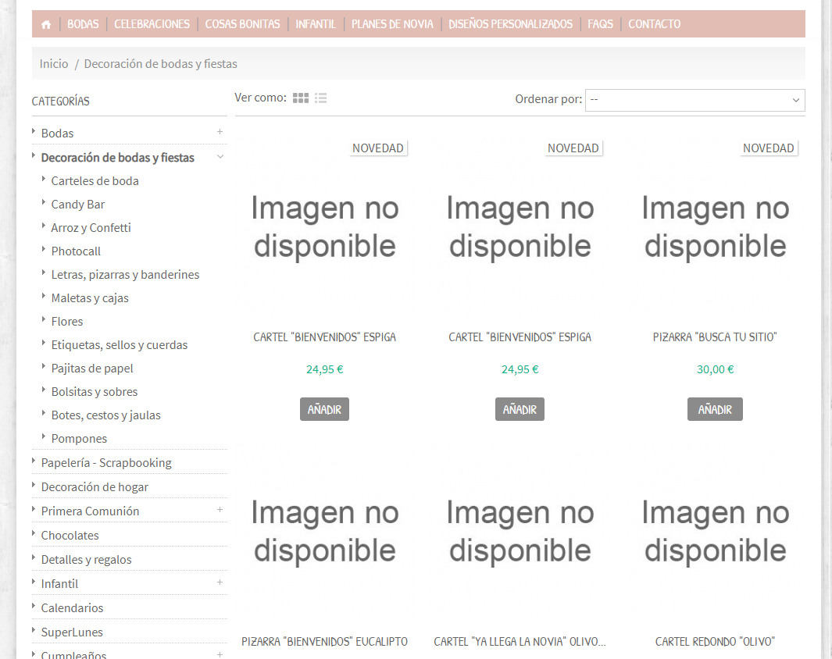Expand Primera Comunión subcategories
The image size is (832, 659).
[x=220, y=510]
